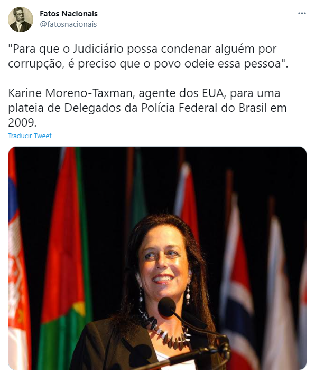315x375 pixels.
Task: Click the year "2009." in tweet text
Action: tap(22, 123)
